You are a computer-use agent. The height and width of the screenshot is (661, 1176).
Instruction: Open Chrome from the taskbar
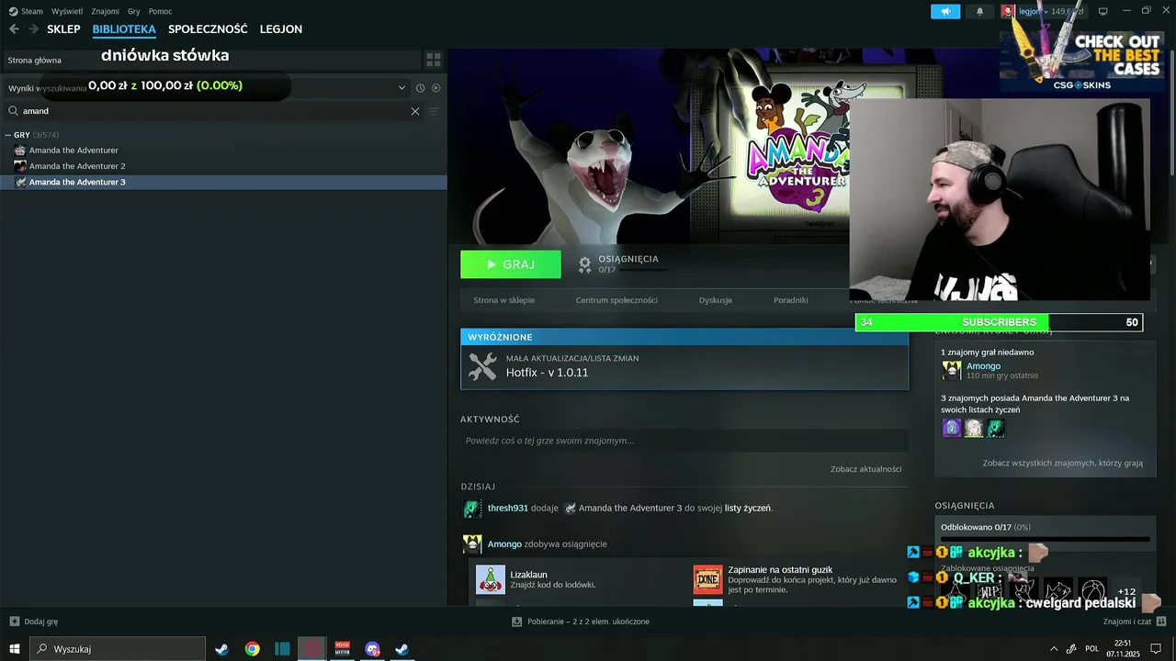tap(252, 649)
